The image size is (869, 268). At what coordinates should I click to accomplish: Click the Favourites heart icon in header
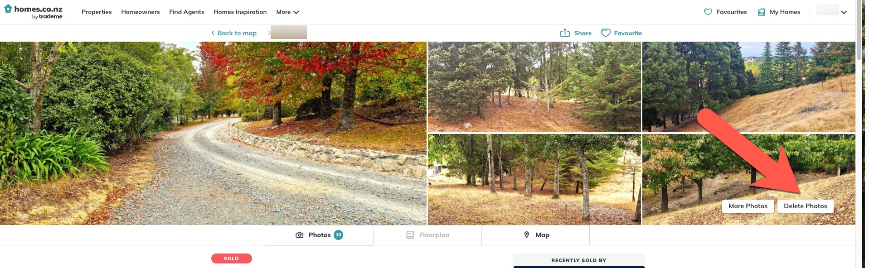pyautogui.click(x=708, y=12)
